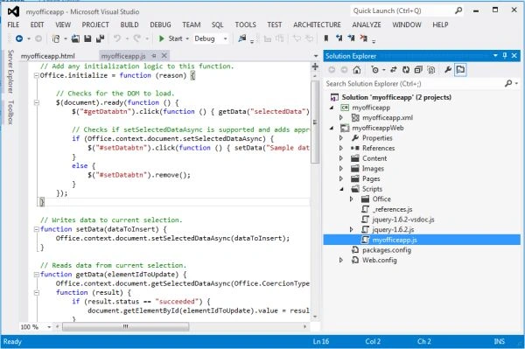Screen dimensions: 525x349
Task: Start debugging with the green play button
Action: [162, 38]
